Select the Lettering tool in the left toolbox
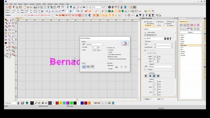Screen dimensions: 210x118 [x=6, y=30]
